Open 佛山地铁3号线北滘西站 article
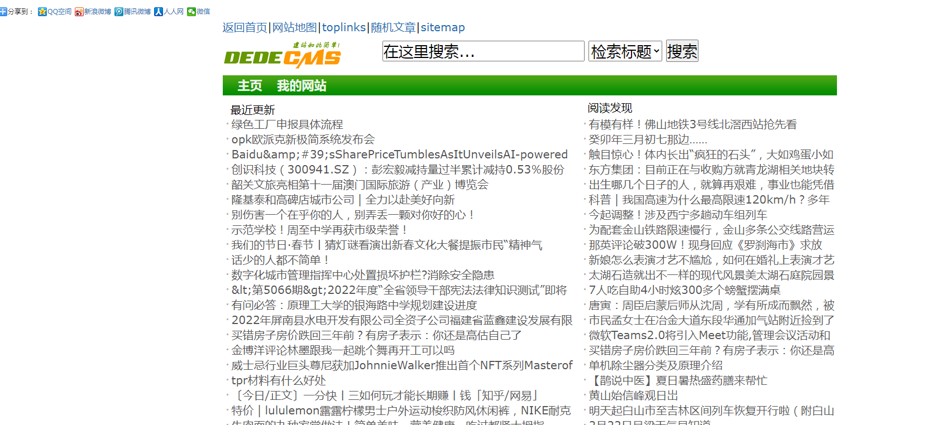 point(692,124)
